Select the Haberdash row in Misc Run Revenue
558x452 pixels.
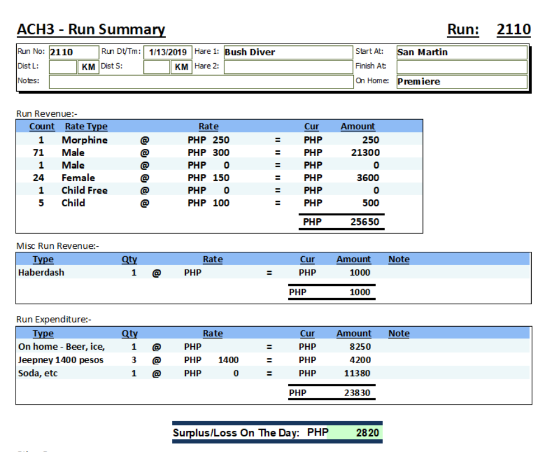tap(41, 272)
